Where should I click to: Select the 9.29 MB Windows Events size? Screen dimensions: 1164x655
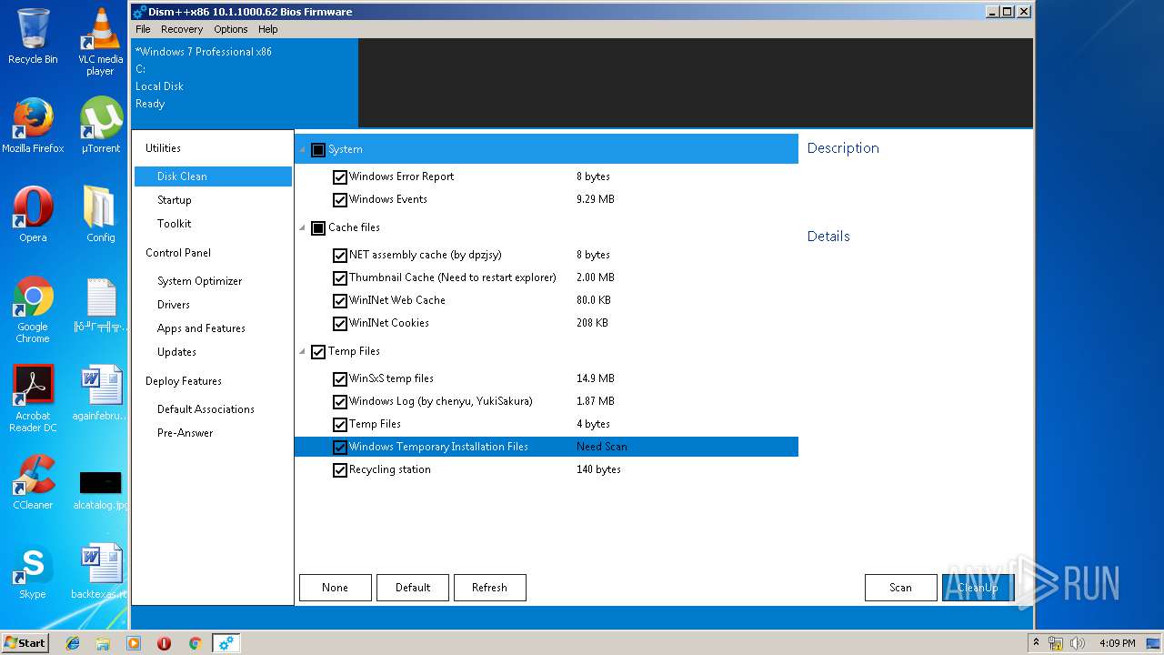[596, 199]
